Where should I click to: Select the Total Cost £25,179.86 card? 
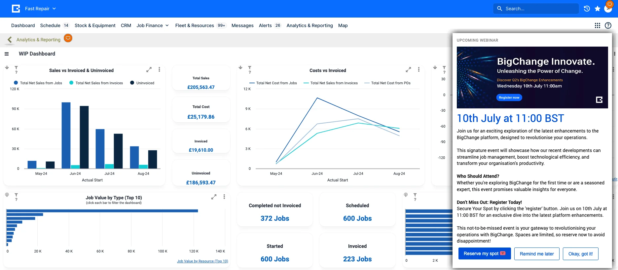(x=201, y=110)
